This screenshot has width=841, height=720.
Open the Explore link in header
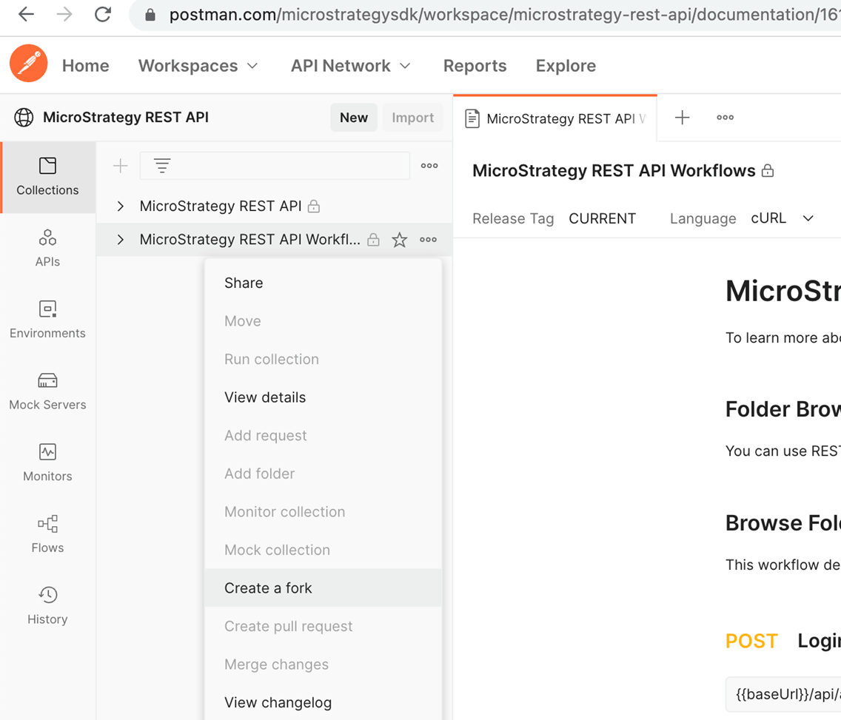pos(566,66)
